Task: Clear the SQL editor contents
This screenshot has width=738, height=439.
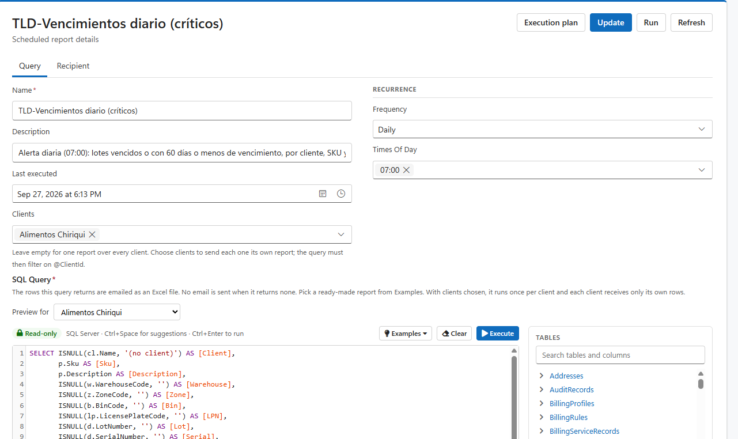Action: 454,334
